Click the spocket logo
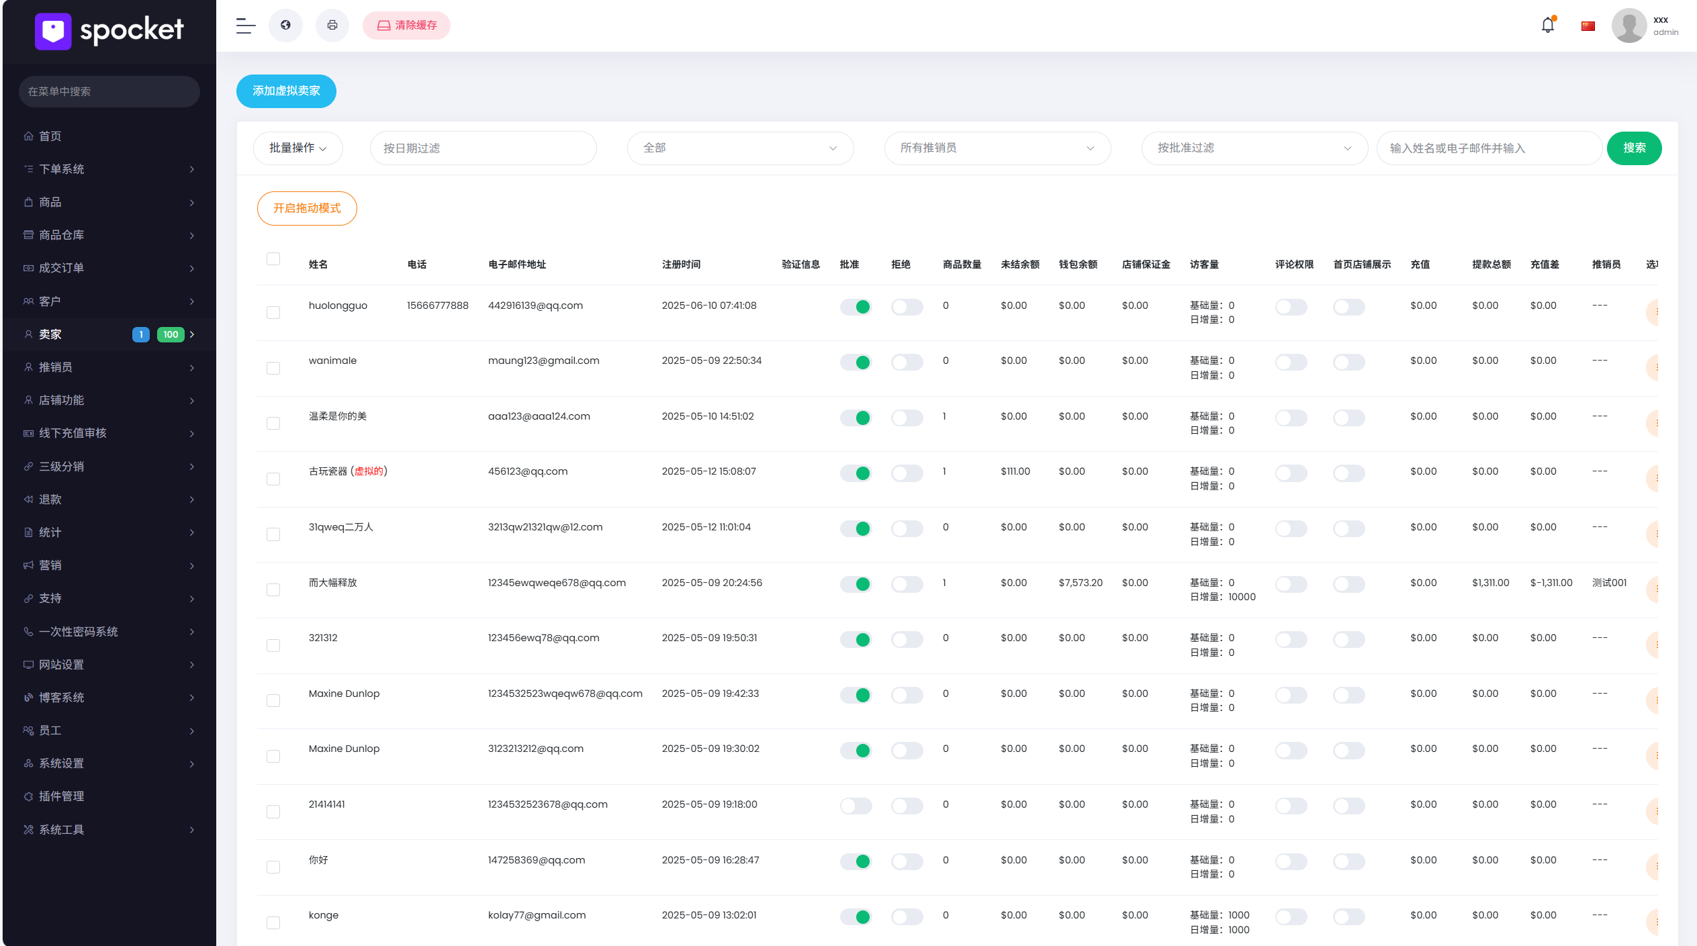The image size is (1697, 946). 109,30
